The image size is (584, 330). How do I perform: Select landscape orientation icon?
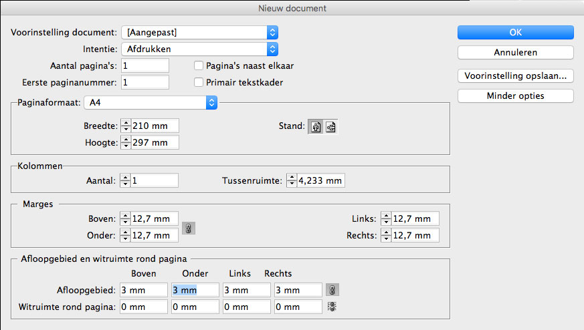coord(330,127)
